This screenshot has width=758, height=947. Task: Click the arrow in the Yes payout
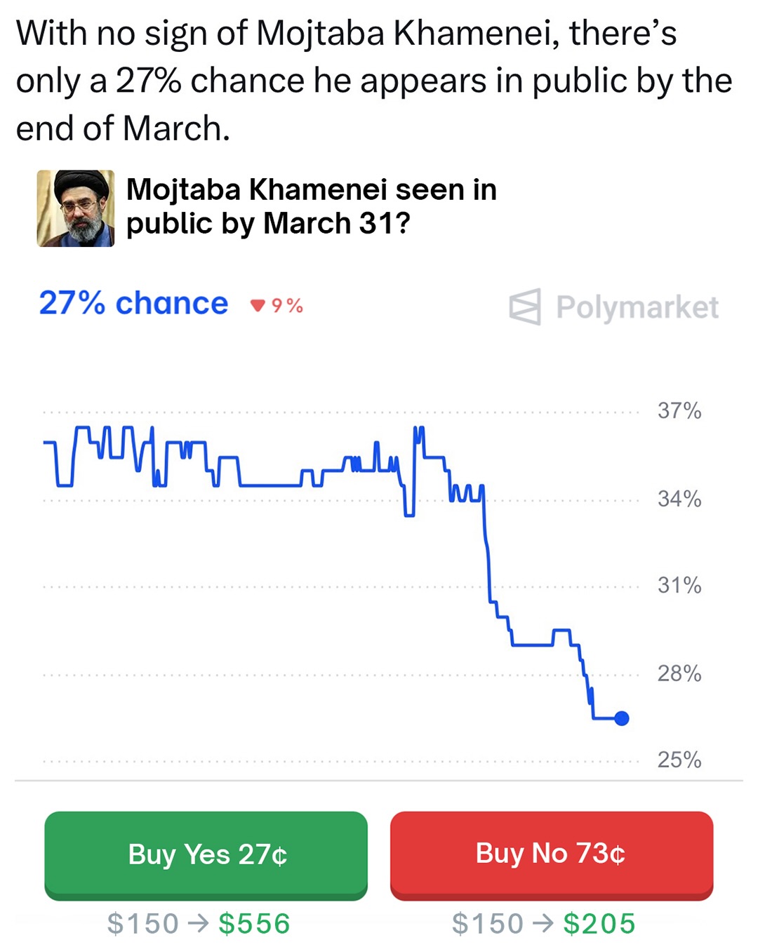[199, 923]
